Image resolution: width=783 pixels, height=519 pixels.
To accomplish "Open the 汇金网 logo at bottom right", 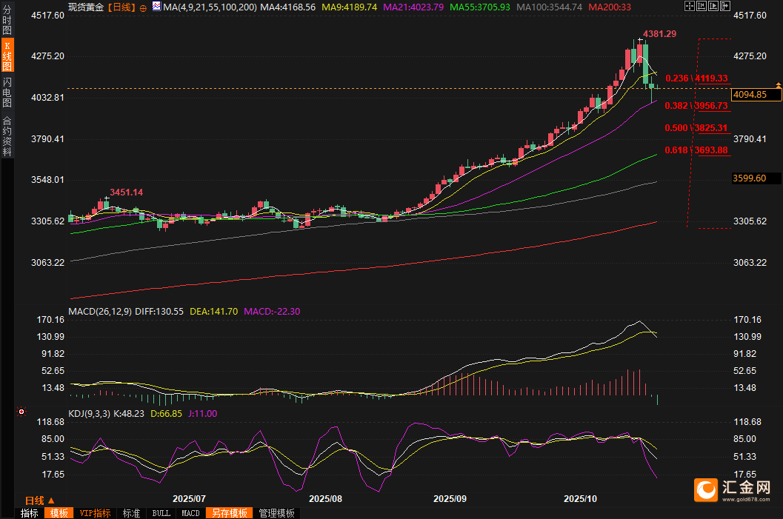I will [x=733, y=490].
